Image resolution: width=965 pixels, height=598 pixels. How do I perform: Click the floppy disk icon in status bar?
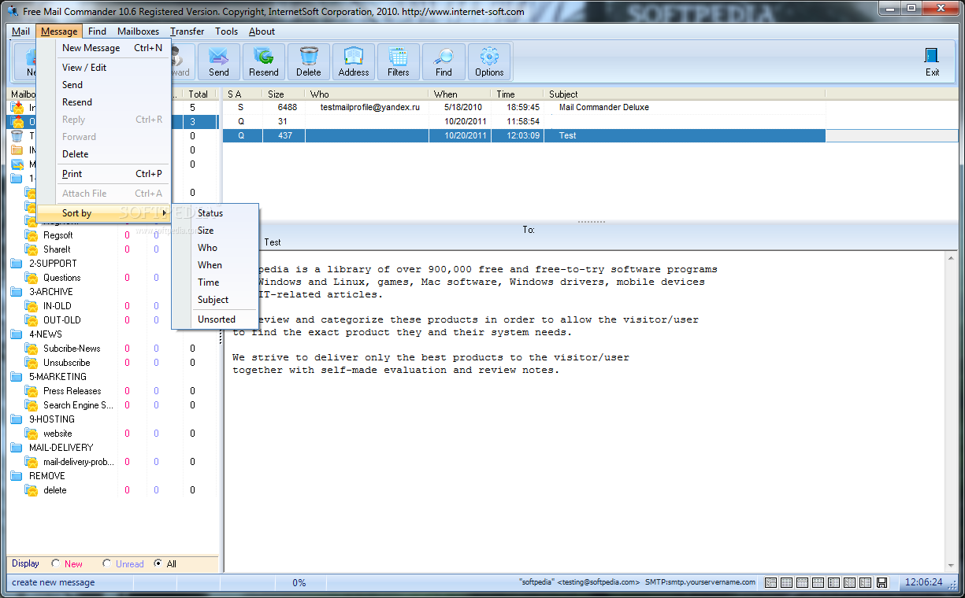[882, 583]
